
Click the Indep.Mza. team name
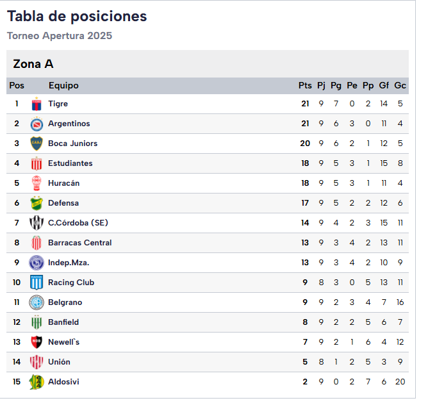pos(69,263)
